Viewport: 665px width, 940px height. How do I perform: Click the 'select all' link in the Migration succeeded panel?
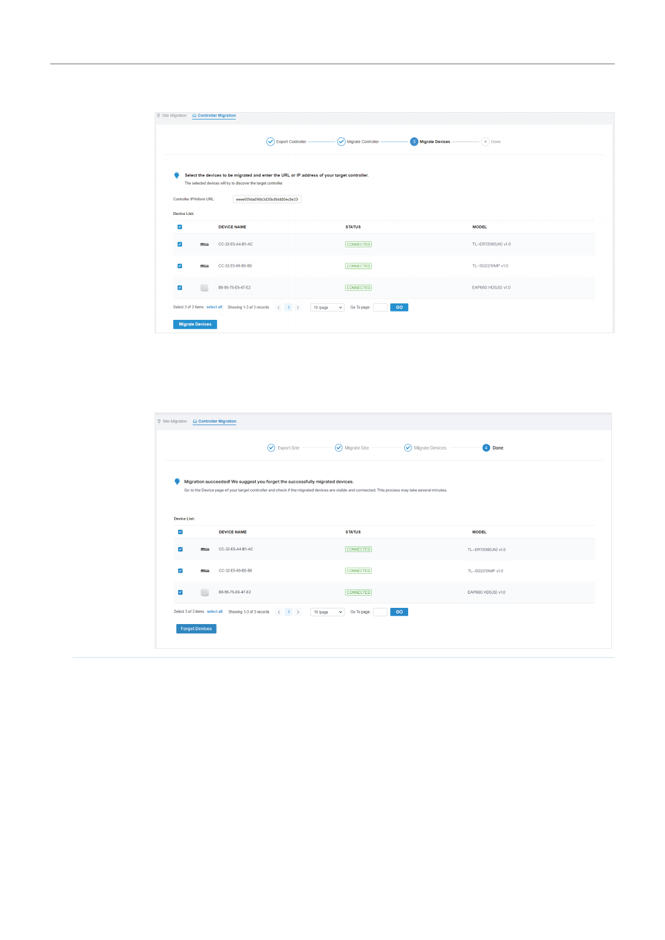[214, 612]
